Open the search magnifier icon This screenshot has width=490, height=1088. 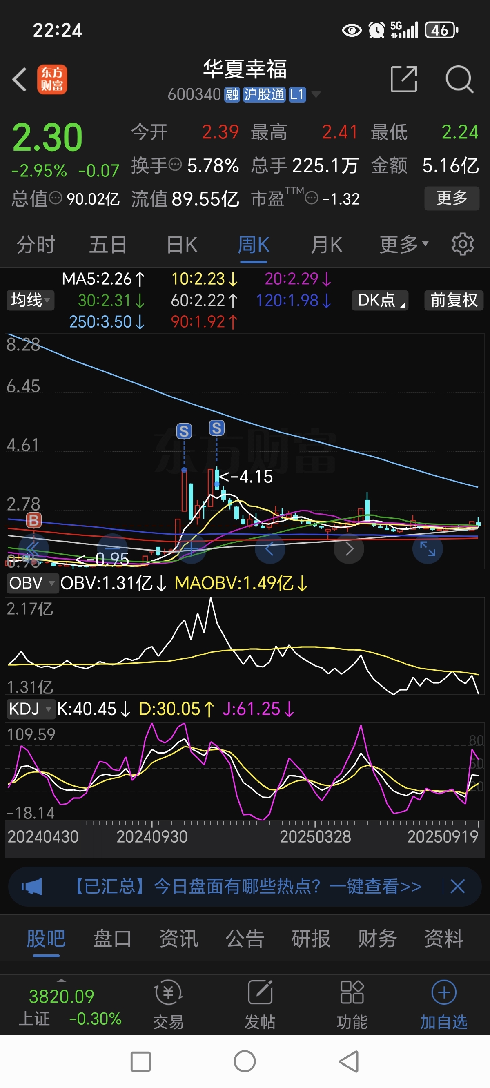coord(460,79)
